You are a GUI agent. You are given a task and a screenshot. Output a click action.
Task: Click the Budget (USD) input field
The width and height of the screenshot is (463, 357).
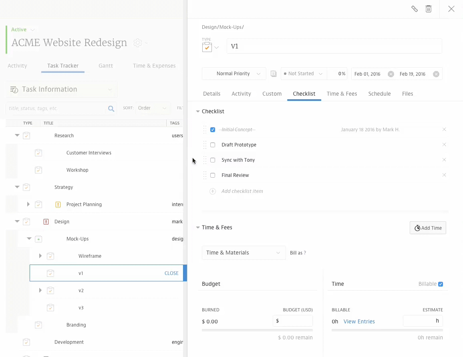click(293, 321)
